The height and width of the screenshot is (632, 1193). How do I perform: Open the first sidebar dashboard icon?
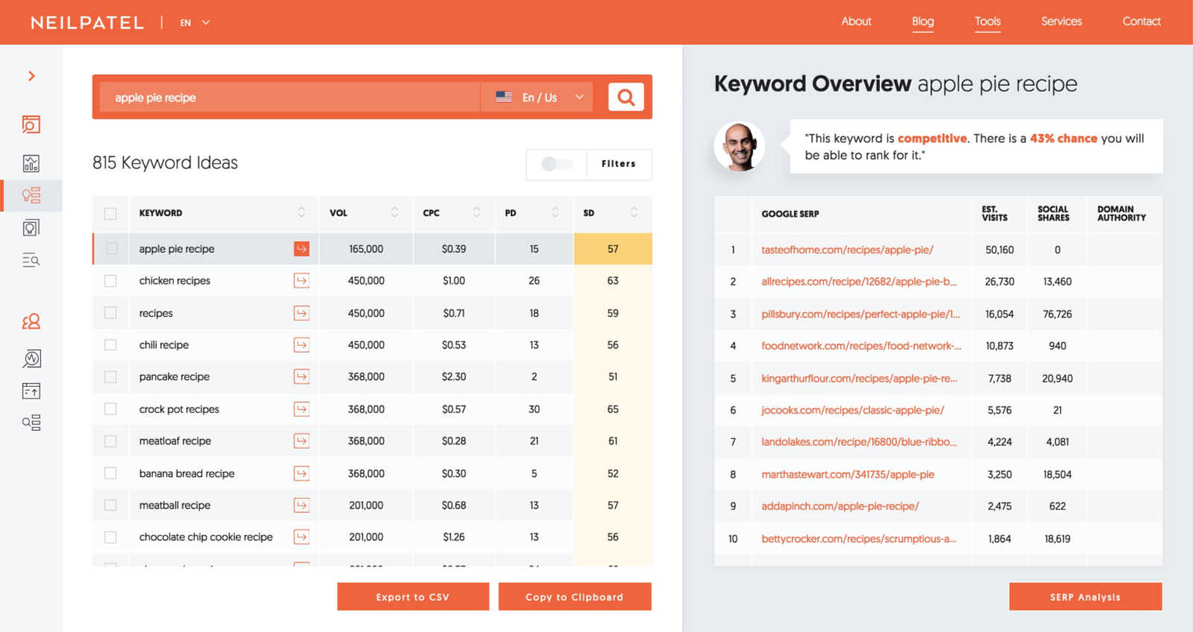point(31,124)
